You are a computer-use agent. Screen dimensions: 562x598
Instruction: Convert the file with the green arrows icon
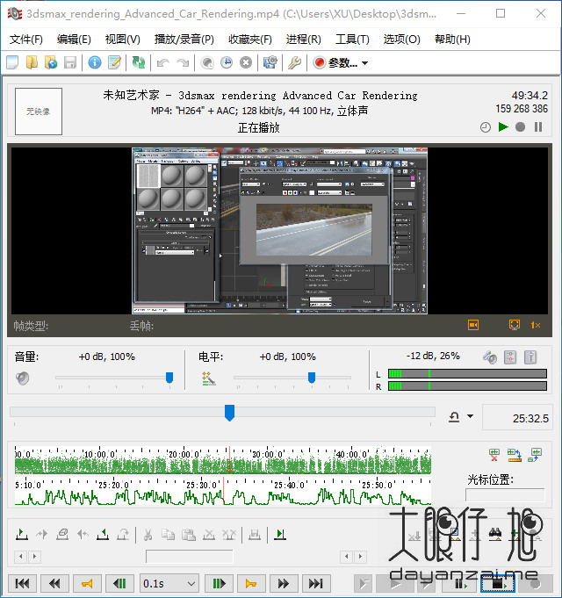click(x=139, y=62)
